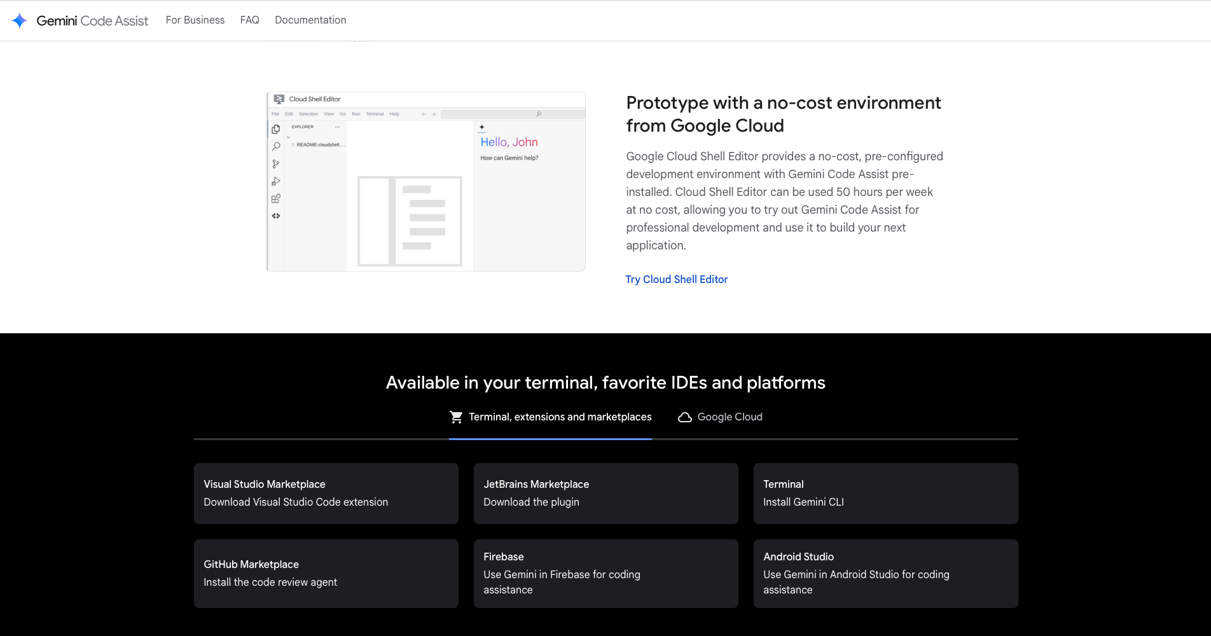Open the Visual Studio Marketplace card

(326, 494)
